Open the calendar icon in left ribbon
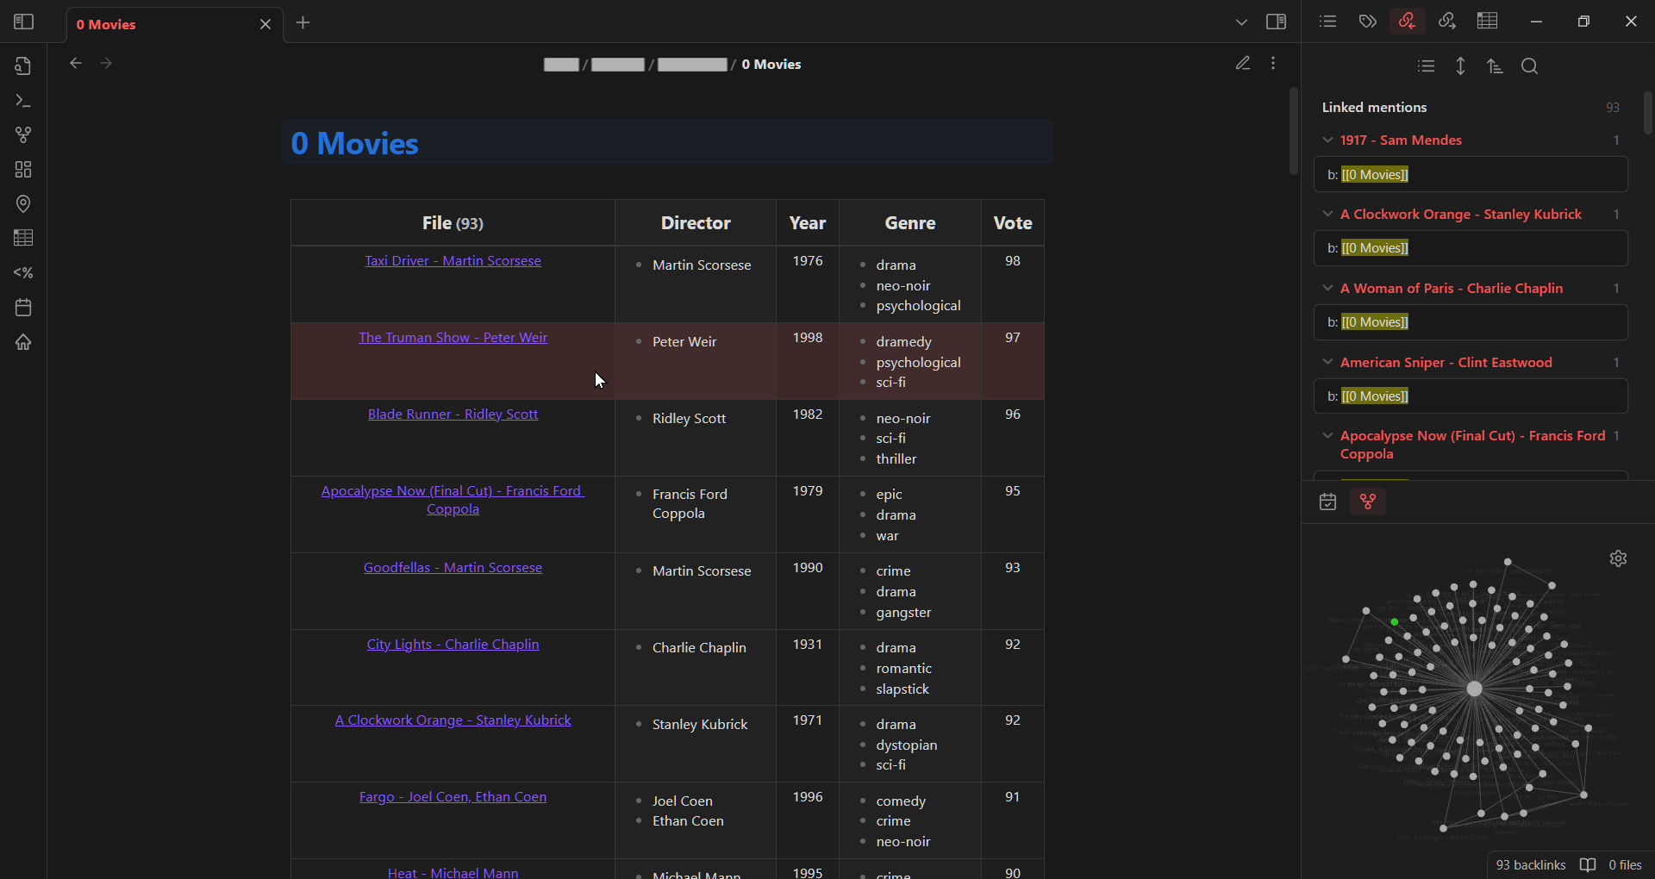The width and height of the screenshot is (1655, 879). tap(23, 308)
